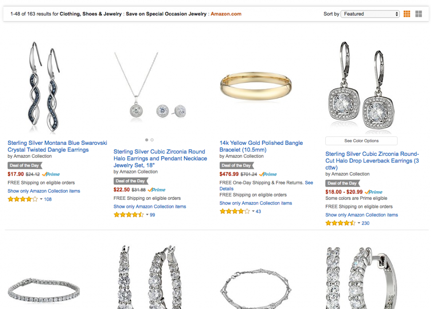431x309 pixels.
Task: Expand rating arrow next to 99 reviews
Action: tap(147, 215)
